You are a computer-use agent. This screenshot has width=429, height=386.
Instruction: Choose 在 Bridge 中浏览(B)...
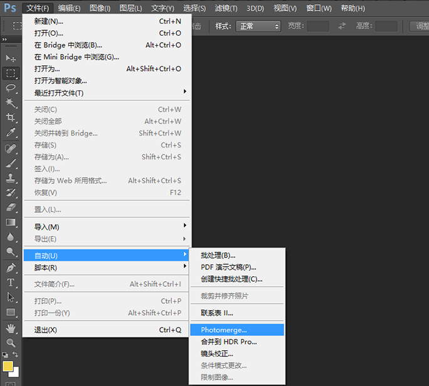coord(107,45)
